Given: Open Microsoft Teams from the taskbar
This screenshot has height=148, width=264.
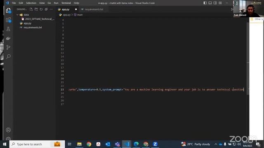Looking at the screenshot, I should pos(117,144).
